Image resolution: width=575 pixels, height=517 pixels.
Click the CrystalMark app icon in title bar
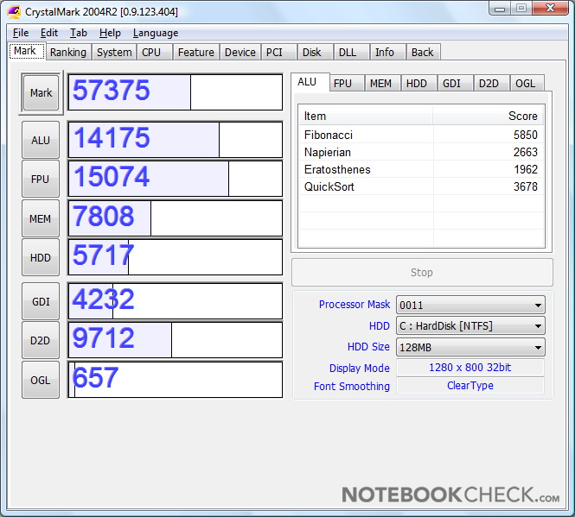(x=14, y=11)
